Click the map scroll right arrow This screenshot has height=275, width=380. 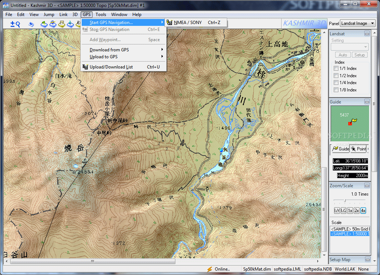pyautogui.click(x=318, y=261)
